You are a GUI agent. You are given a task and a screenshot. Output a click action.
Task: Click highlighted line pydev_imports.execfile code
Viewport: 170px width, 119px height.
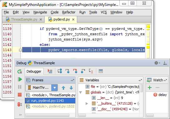tap(96, 50)
